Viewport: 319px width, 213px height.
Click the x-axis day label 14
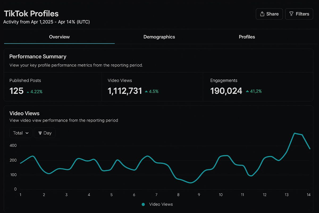(x=309, y=195)
